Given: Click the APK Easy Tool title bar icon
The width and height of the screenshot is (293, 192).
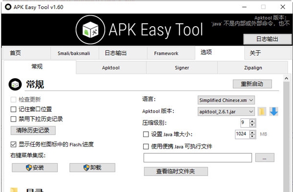Looking at the screenshot, I should click(x=8, y=7).
